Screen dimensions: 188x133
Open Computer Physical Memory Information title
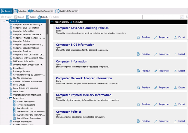(84, 95)
